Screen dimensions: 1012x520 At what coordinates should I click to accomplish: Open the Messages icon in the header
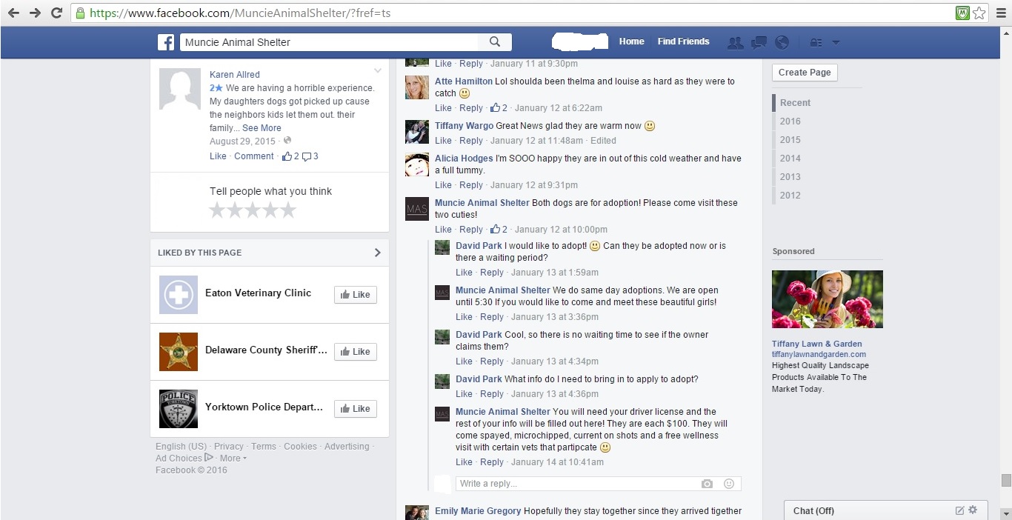pyautogui.click(x=759, y=42)
